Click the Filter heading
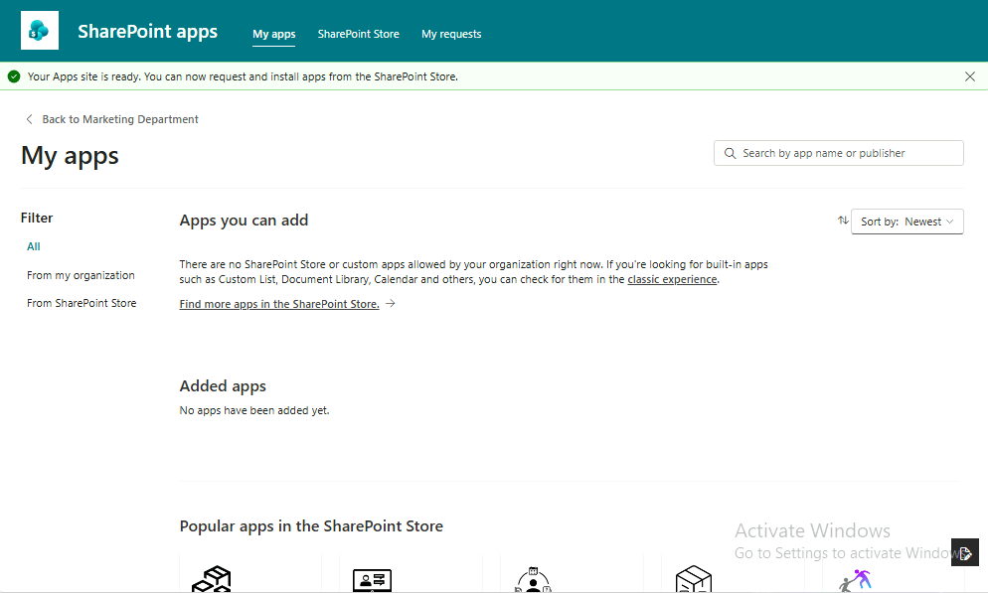Viewport: 988px width, 593px height. (x=37, y=218)
